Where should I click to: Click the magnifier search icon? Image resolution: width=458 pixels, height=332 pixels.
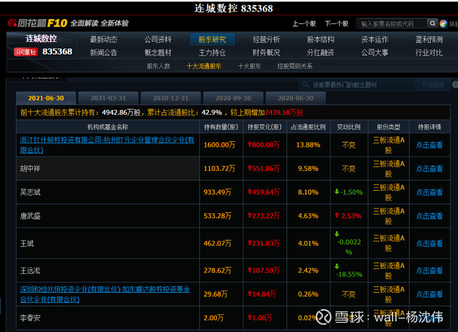[x=432, y=23]
